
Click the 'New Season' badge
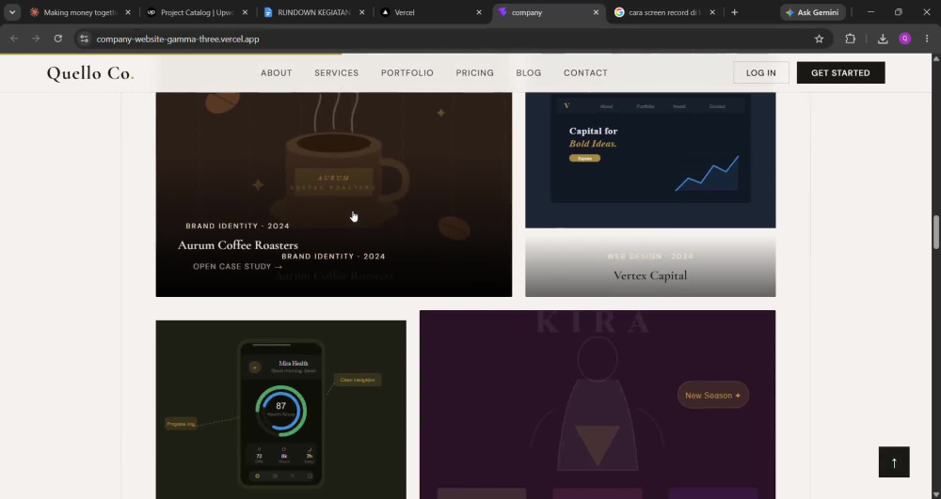pyautogui.click(x=713, y=396)
